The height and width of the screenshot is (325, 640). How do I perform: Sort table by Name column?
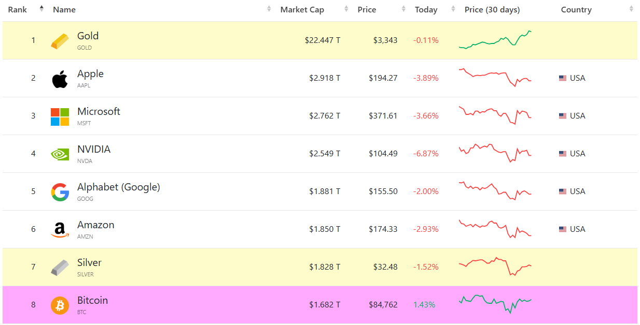coord(64,10)
